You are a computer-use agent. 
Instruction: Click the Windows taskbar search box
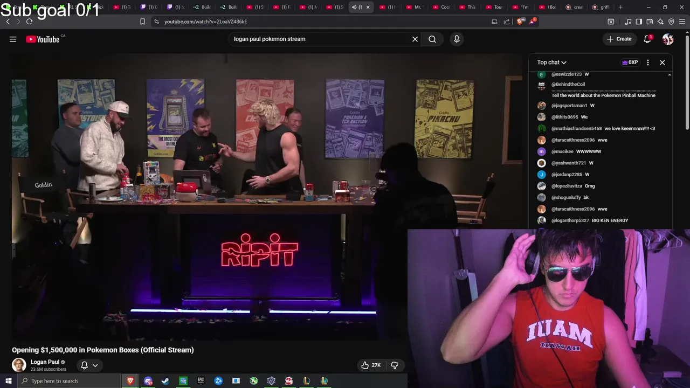[x=69, y=381]
